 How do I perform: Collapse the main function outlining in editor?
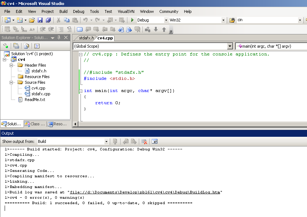tap(81, 91)
